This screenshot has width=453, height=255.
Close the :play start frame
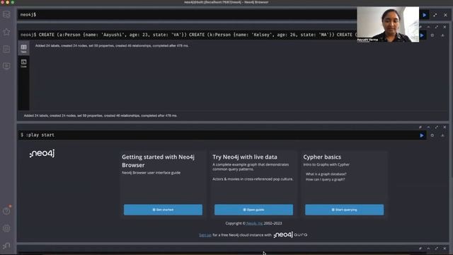(445, 127)
